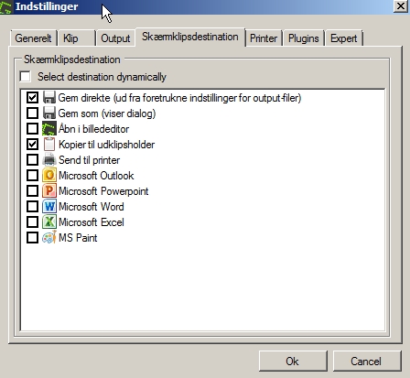410x378 pixels.
Task: Click the floppy disk icon beside Gem som
Action: (49, 113)
